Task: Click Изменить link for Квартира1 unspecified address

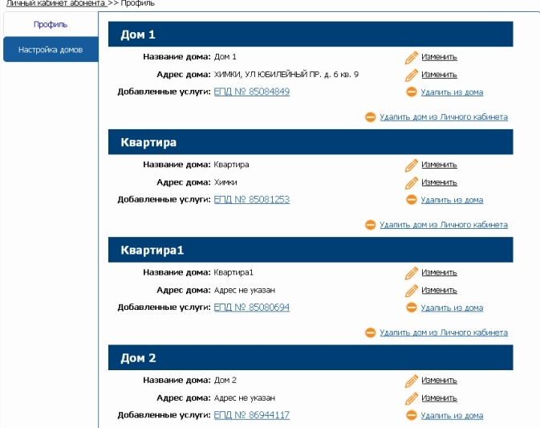Action: point(439,290)
